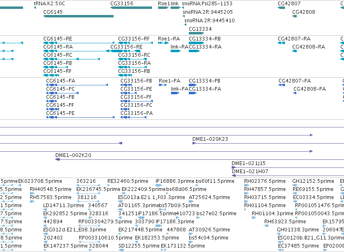
Task: Open EST LD14711.3prime
Action: pos(63,205)
